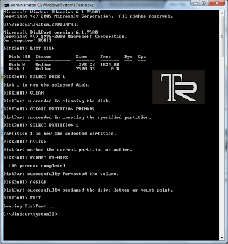Close the Administrator cmd.exe window
This screenshot has height=244, width=228.
coord(217,3)
